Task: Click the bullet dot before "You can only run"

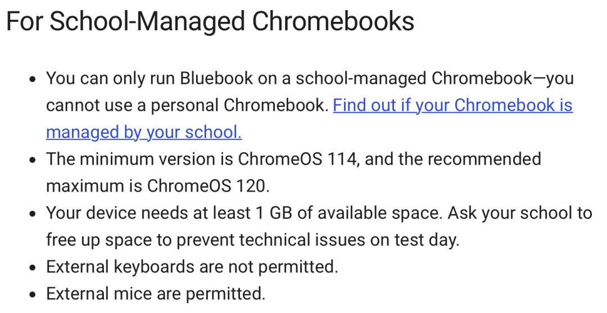Action: coord(33,79)
